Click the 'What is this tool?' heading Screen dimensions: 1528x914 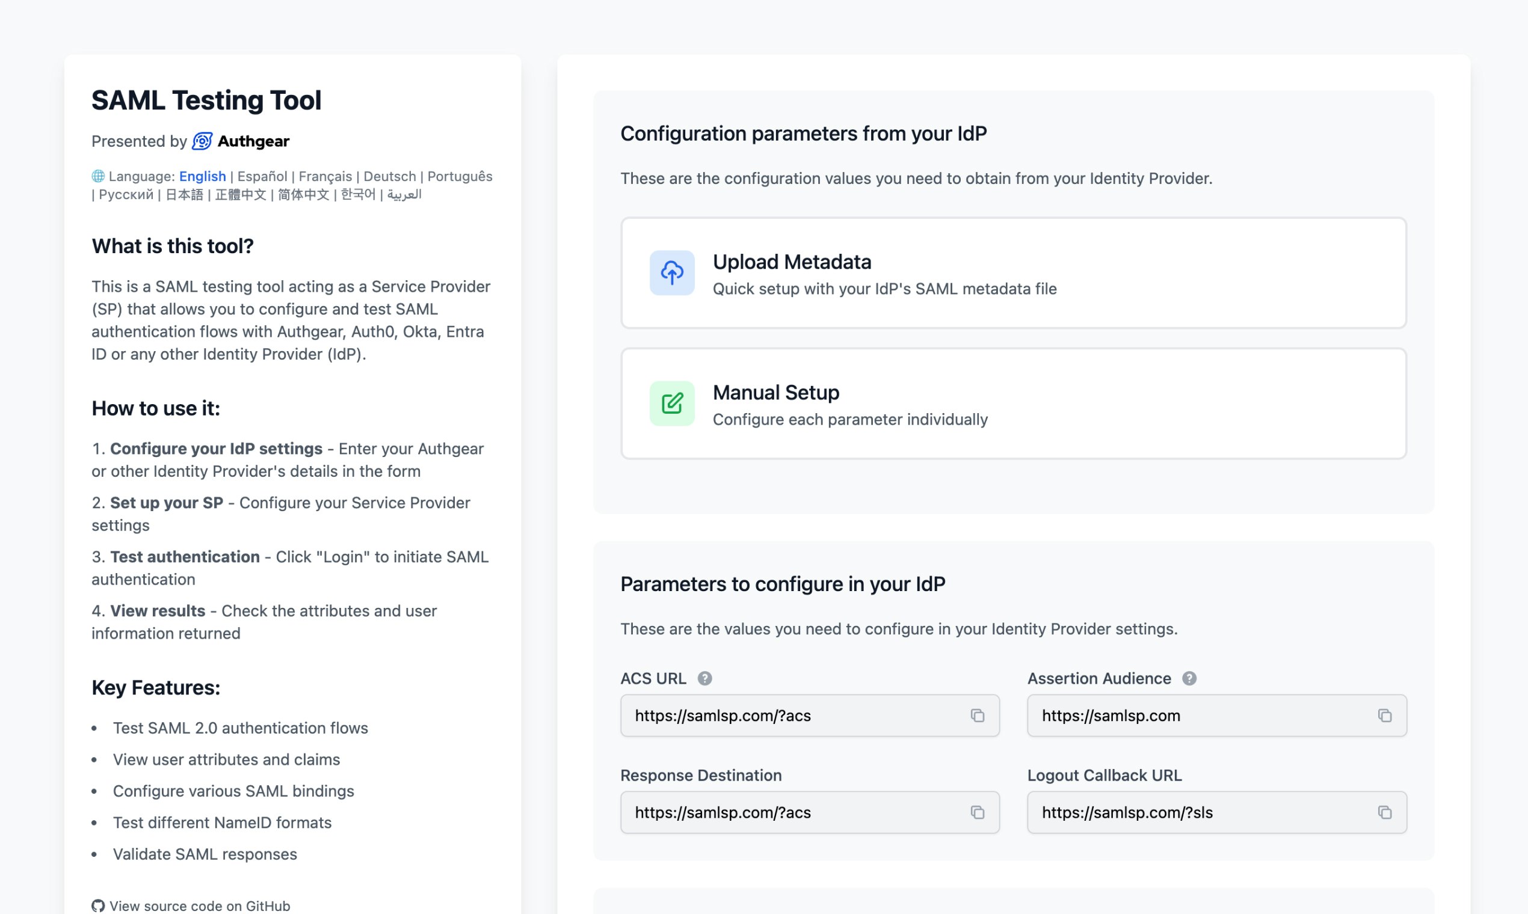173,246
